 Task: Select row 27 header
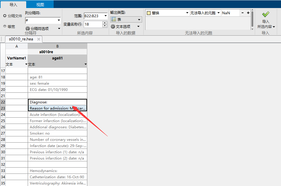(x=3, y=133)
